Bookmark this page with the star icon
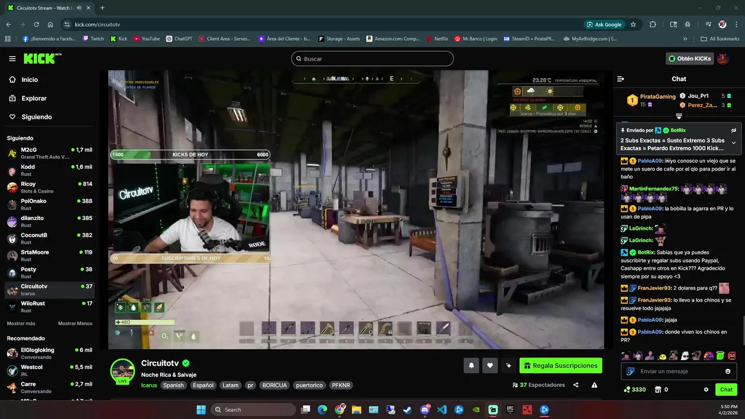The height and width of the screenshot is (419, 745). (633, 24)
